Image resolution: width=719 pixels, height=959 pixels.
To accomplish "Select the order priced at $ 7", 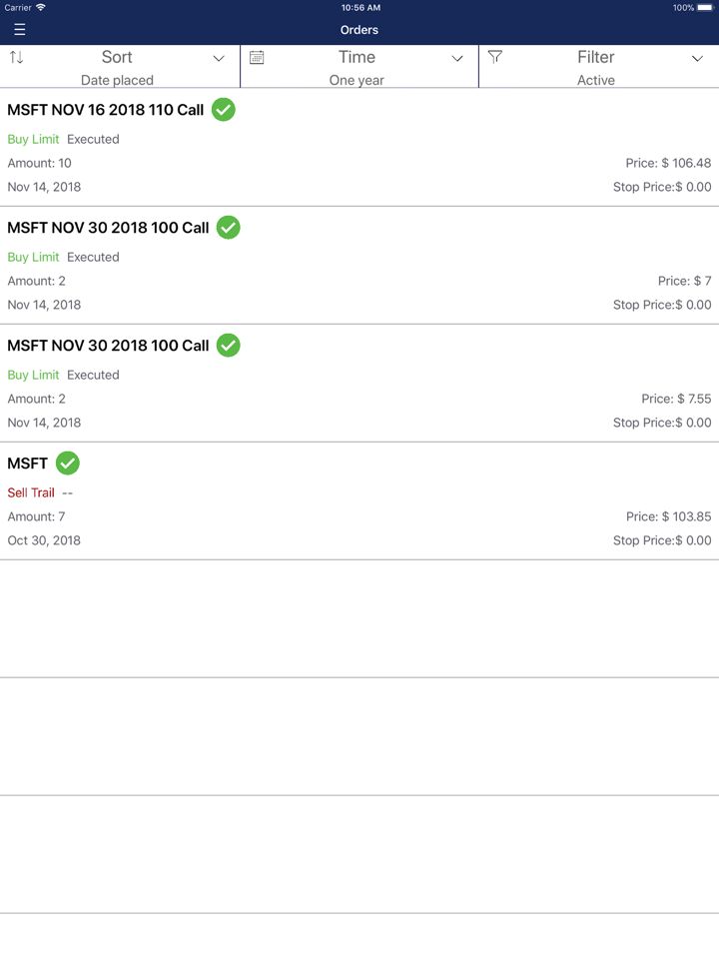I will [x=359, y=267].
